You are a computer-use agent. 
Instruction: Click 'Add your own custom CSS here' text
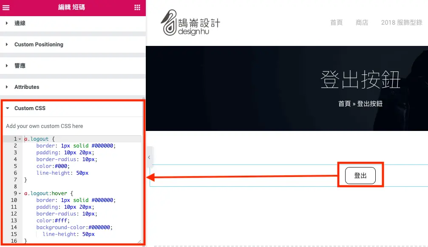tap(45, 126)
